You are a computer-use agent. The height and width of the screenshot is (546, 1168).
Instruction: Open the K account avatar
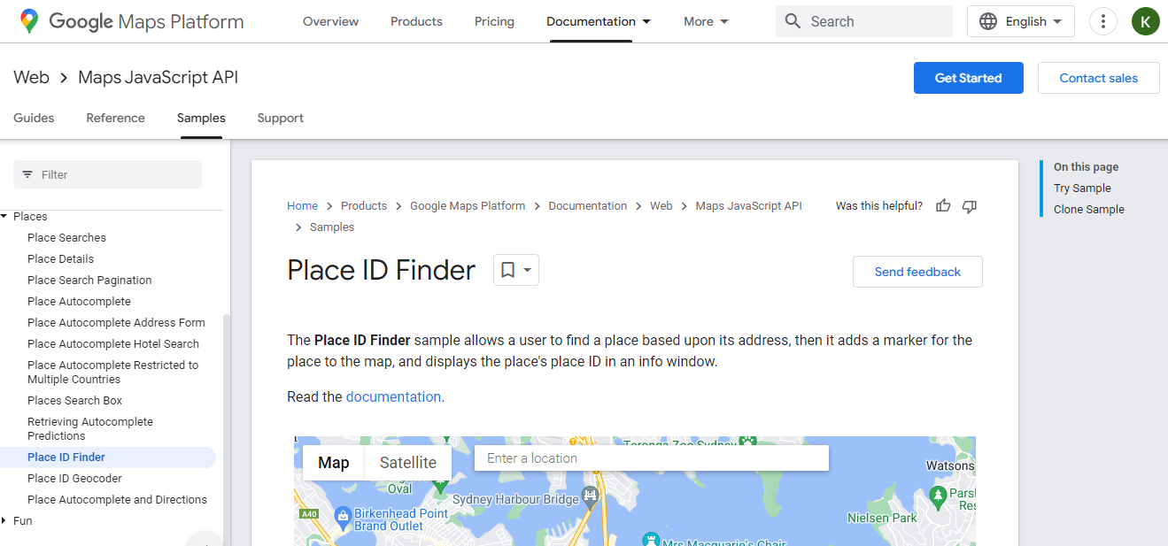1145,21
